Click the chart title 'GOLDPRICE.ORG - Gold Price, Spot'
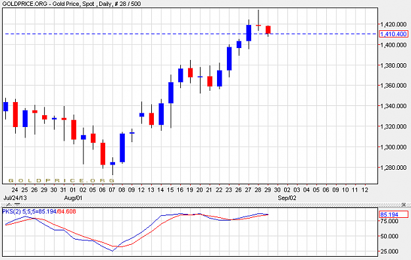This screenshot has width=411, height=260. click(48, 4)
